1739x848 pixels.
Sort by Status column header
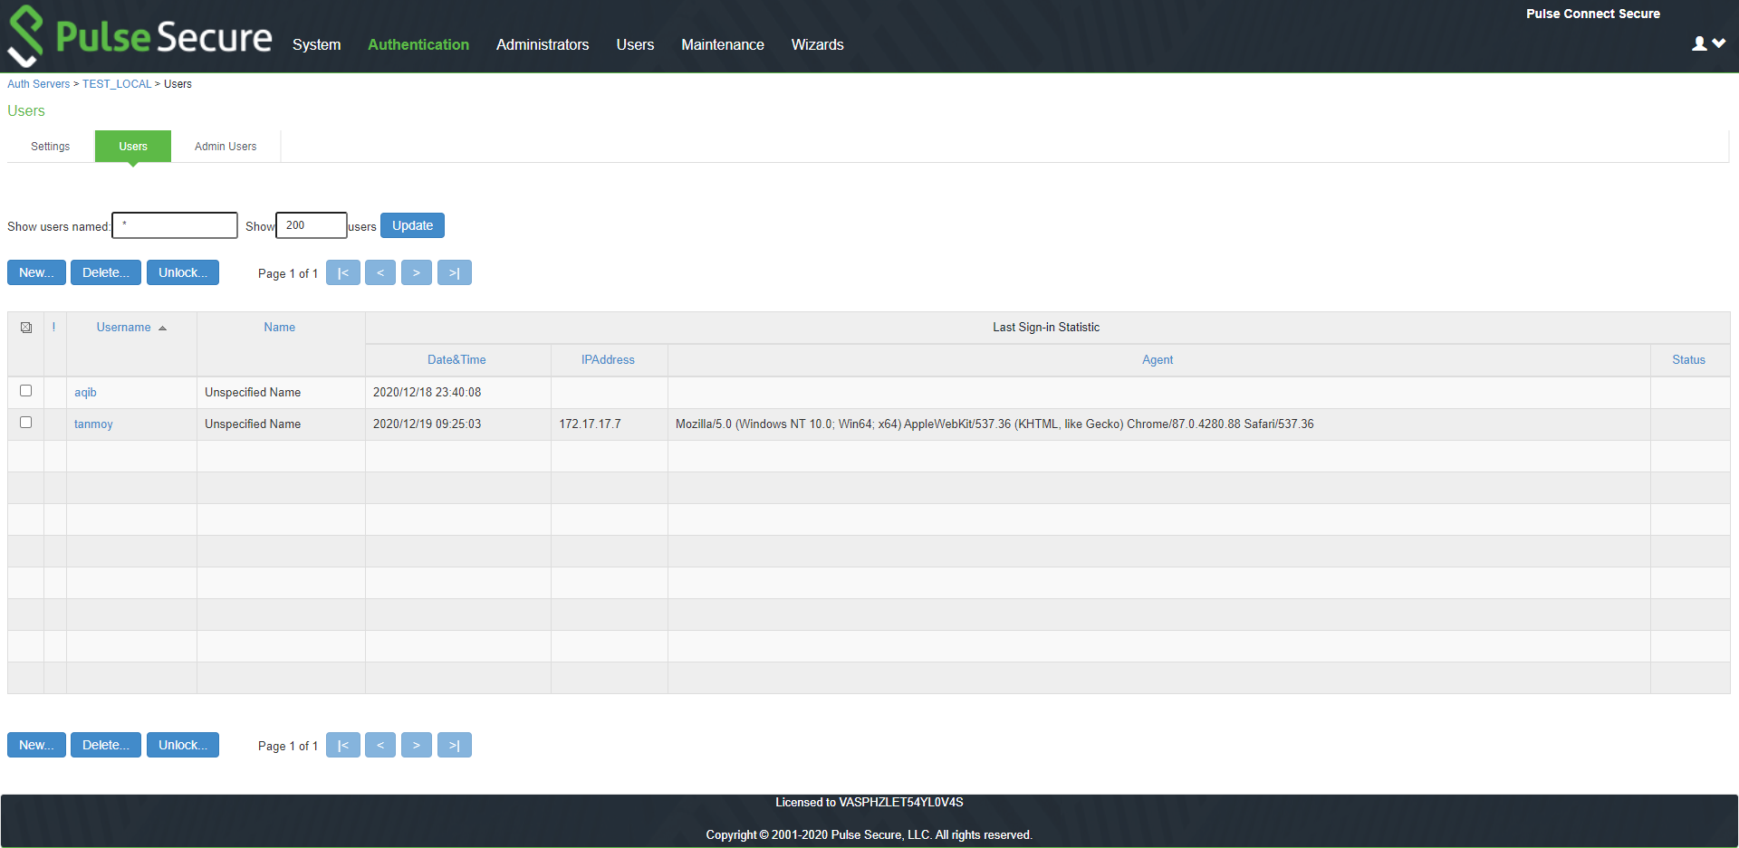(1688, 360)
